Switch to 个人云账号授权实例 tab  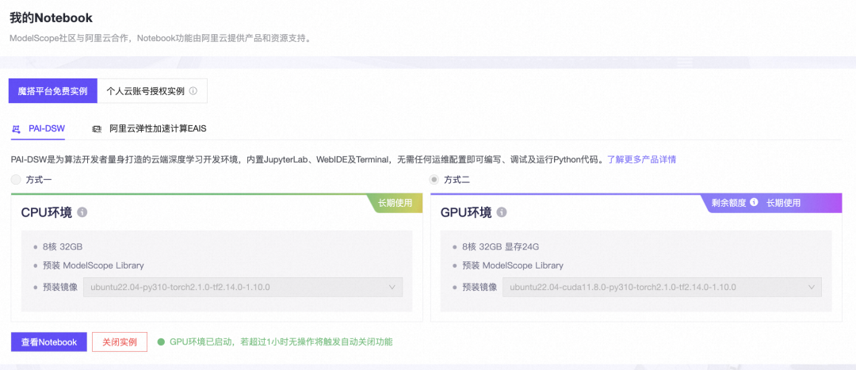[x=152, y=90]
